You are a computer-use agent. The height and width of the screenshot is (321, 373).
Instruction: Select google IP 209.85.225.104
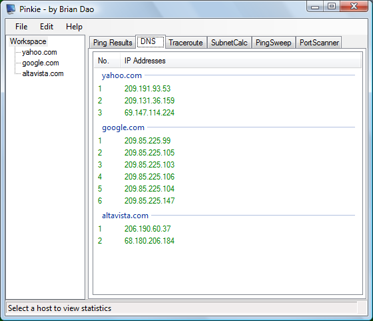coord(149,188)
